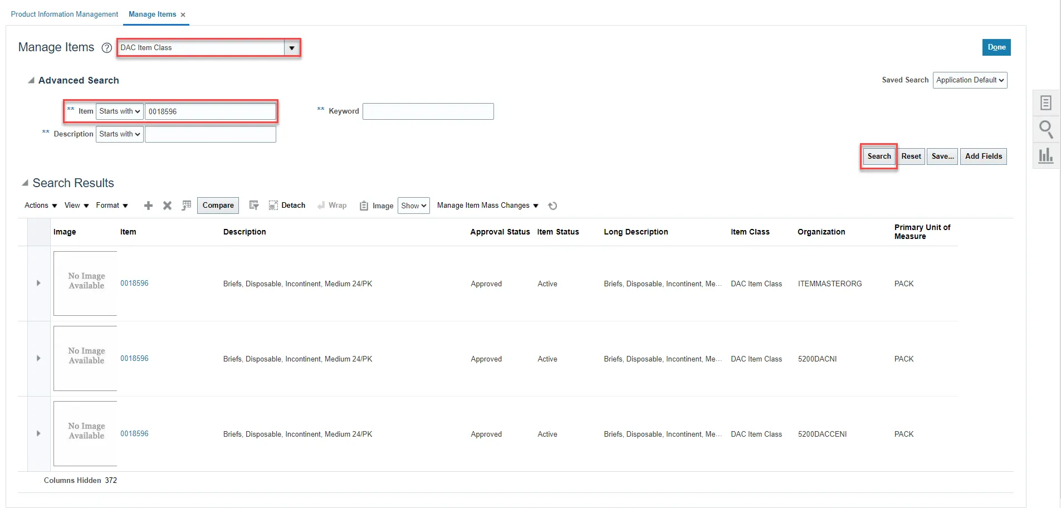Open the Image Show dropdown

point(413,206)
